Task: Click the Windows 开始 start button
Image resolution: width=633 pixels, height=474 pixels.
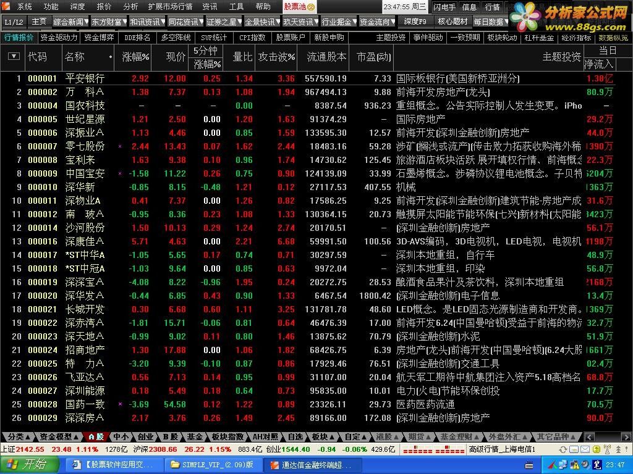Action: click(28, 465)
